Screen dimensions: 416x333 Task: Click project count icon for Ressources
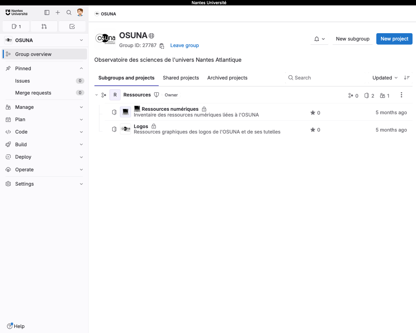click(367, 95)
